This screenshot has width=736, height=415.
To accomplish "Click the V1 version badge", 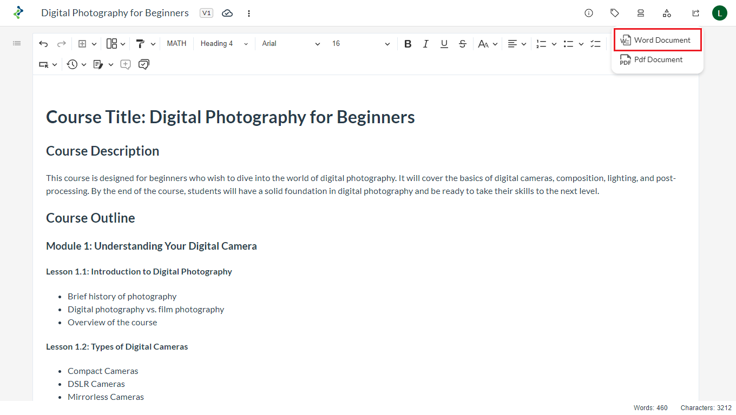I will 206,13.
